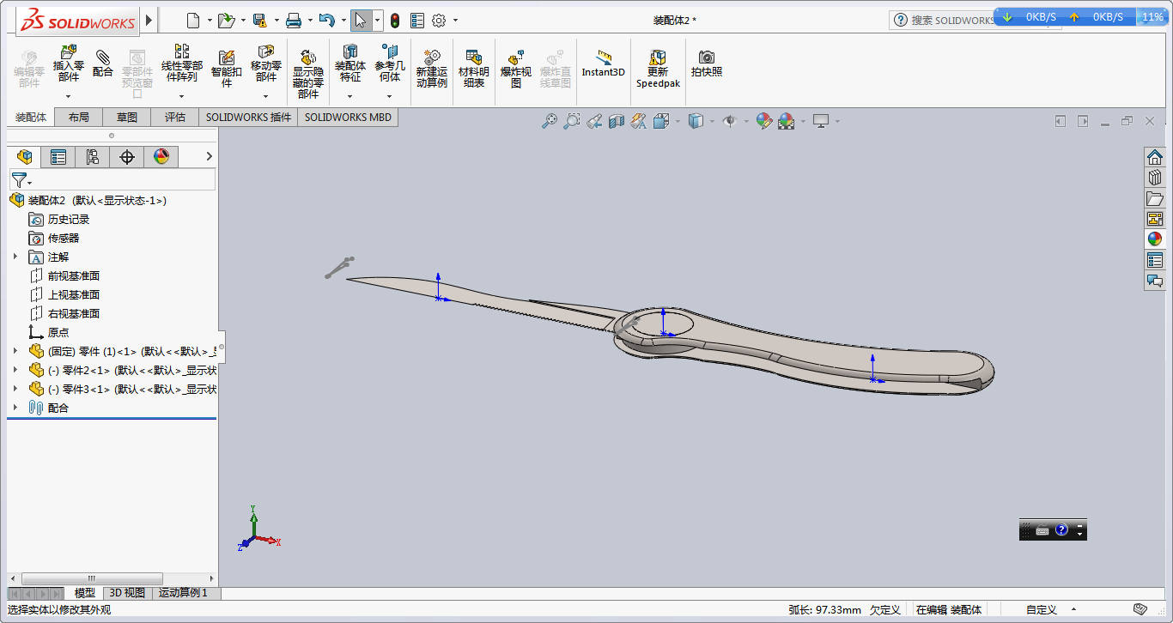
Task: Click the 插入零部件 insert components icon
Action: click(x=69, y=64)
